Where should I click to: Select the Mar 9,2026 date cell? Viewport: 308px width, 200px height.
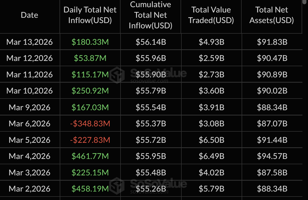[x=29, y=107]
